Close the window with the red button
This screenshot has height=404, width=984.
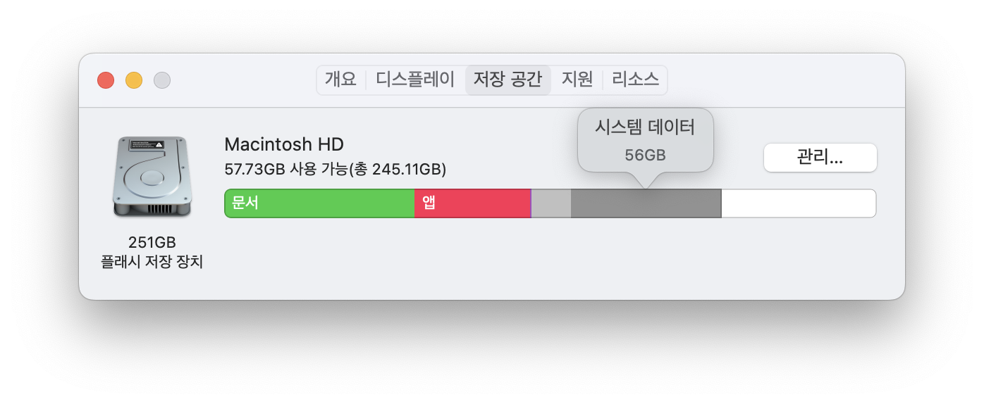tap(106, 80)
